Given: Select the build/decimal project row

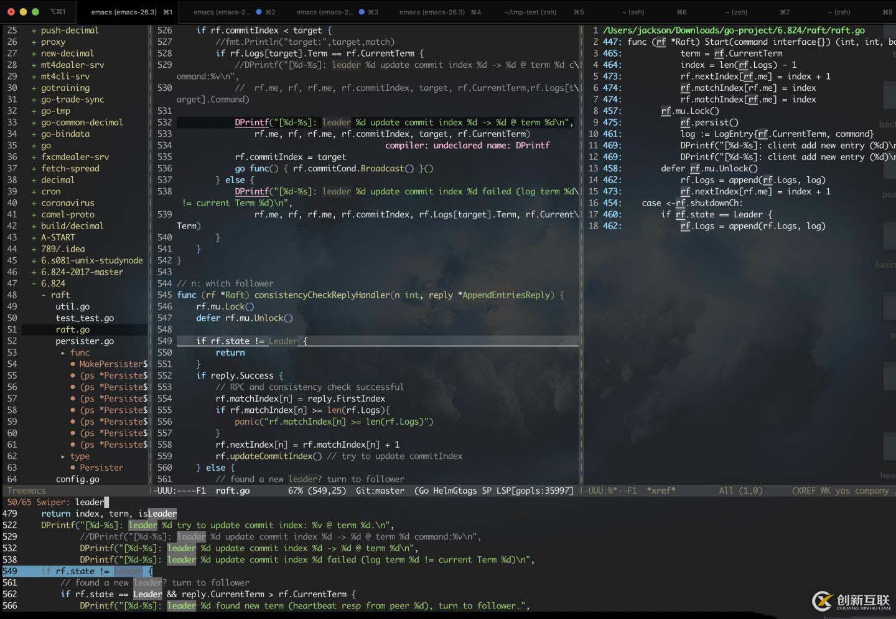Looking at the screenshot, I should coord(72,226).
